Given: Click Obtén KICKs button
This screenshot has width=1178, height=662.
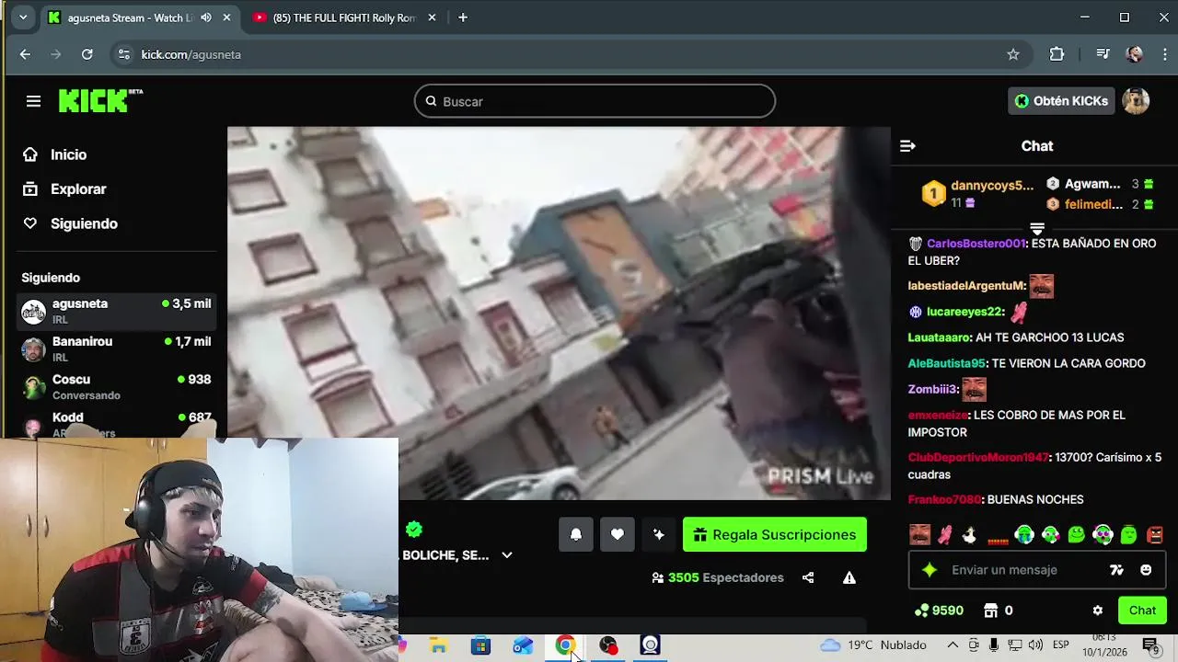Looking at the screenshot, I should [x=1061, y=101].
